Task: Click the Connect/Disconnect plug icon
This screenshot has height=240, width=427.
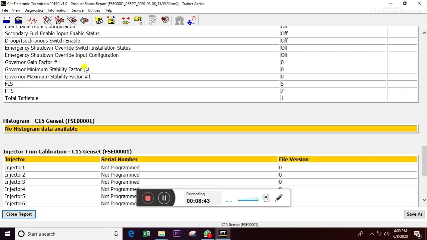Action: pyautogui.click(x=126, y=20)
